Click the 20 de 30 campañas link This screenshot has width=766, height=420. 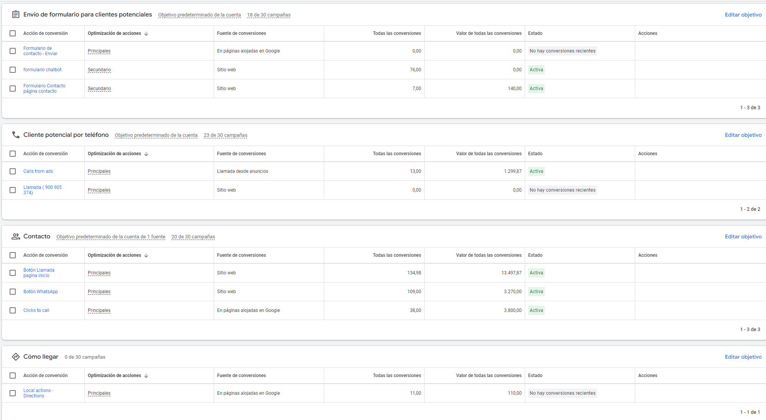point(193,237)
